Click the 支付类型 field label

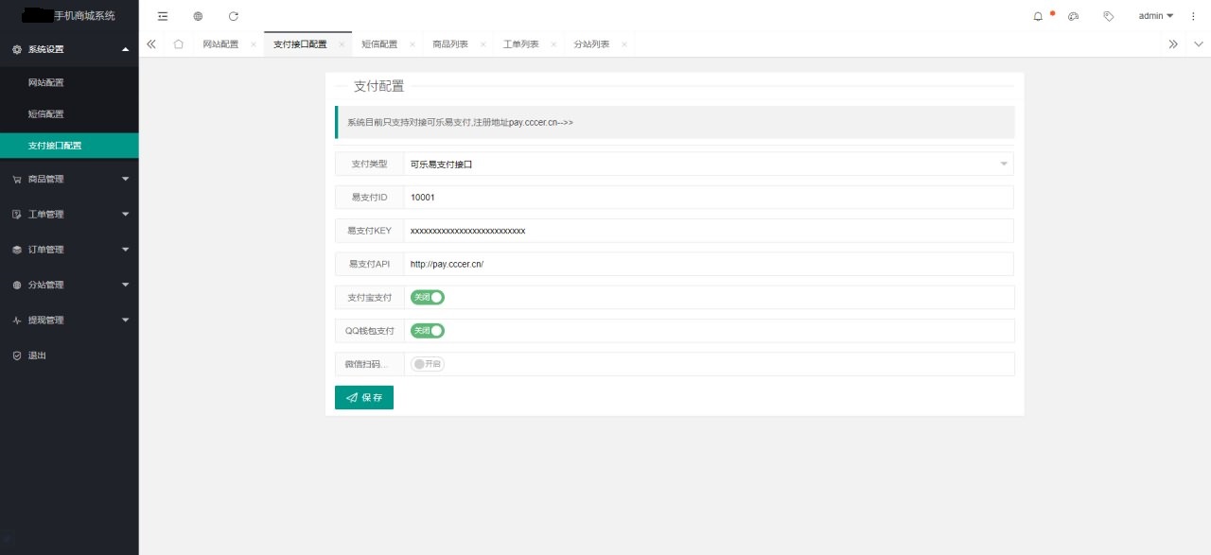(x=369, y=164)
